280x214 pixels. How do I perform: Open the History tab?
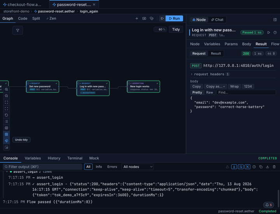[54, 158]
